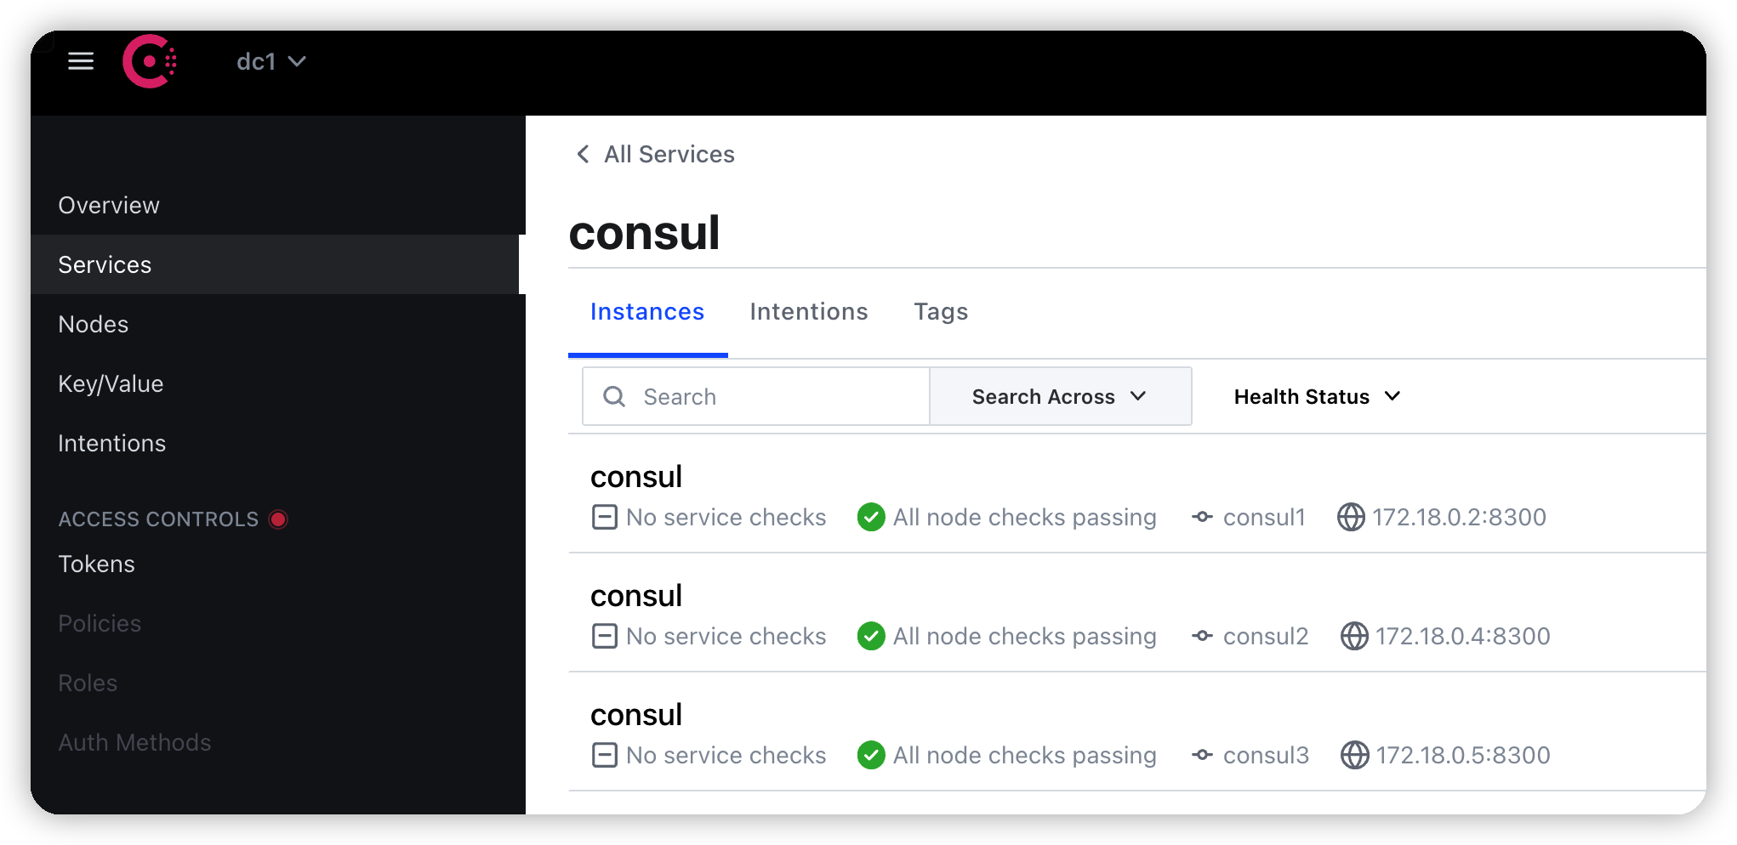Expand the dc1 datacenter dropdown
Viewport: 1737px width, 845px height.
(x=271, y=62)
